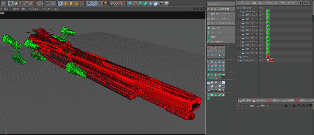Click the search magnifier in object manager
The width and height of the screenshot is (314, 135).
[300, 3]
